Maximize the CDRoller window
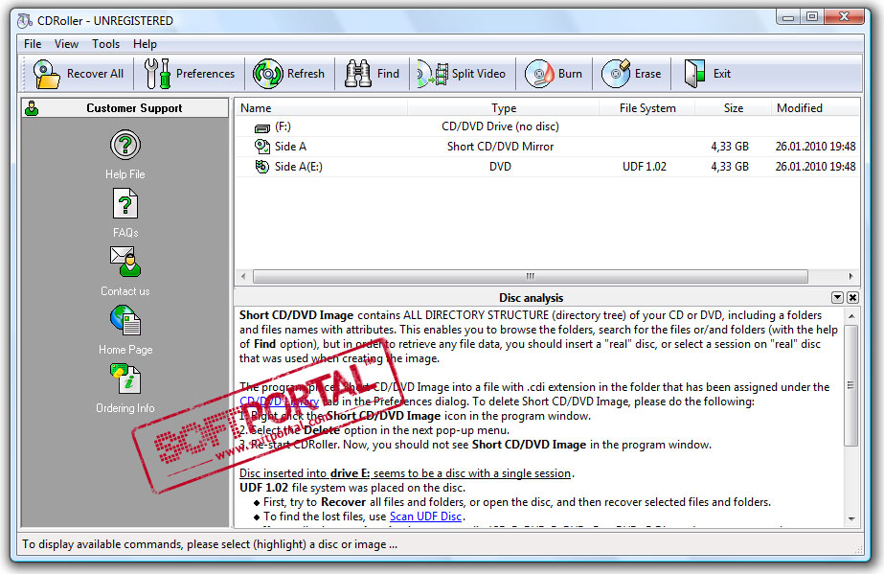Screen dimensions: 884x574 812,17
